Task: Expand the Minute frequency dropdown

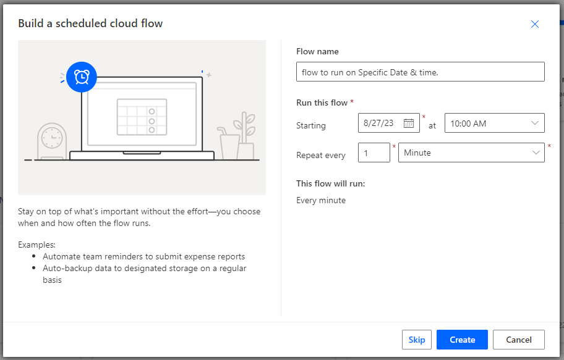Action: [471, 153]
